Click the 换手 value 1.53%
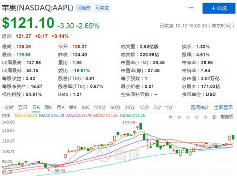This screenshot has height=176, width=237. 203,46
